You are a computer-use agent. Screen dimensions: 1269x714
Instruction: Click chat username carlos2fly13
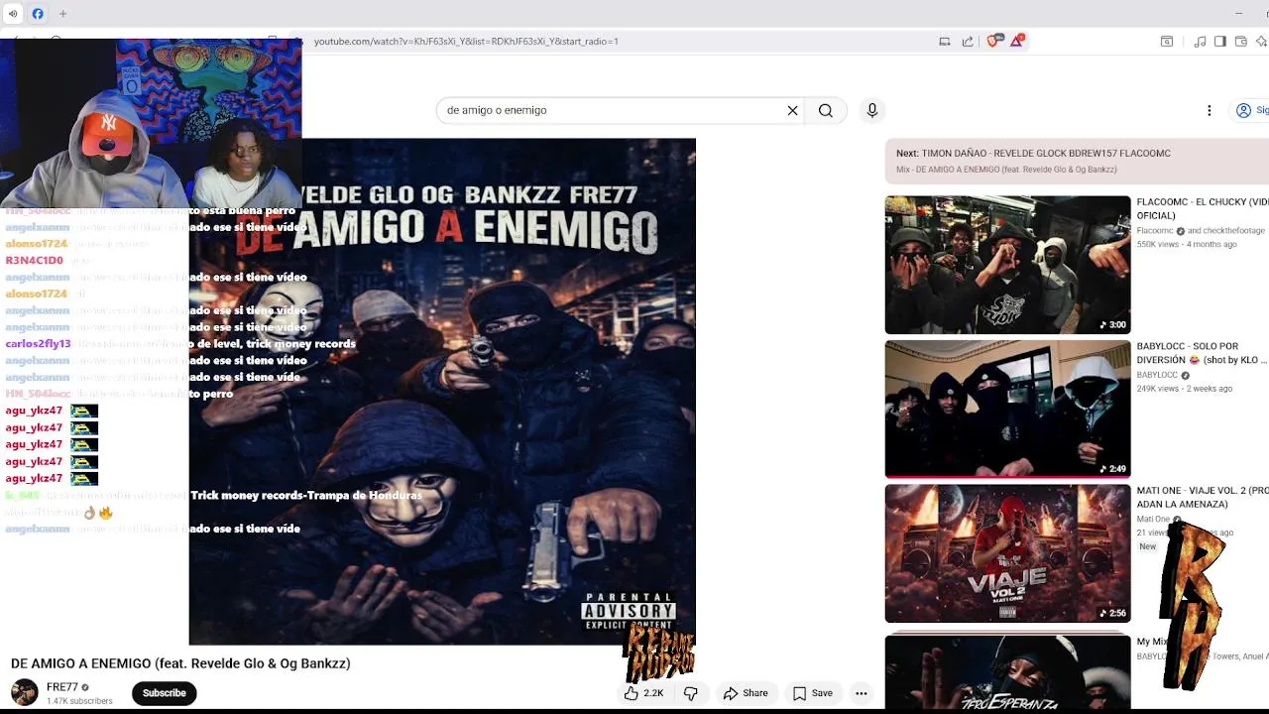coord(38,344)
